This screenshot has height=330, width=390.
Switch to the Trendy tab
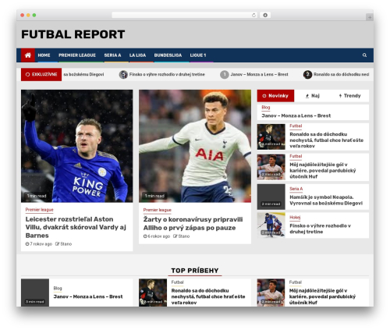[x=350, y=96]
